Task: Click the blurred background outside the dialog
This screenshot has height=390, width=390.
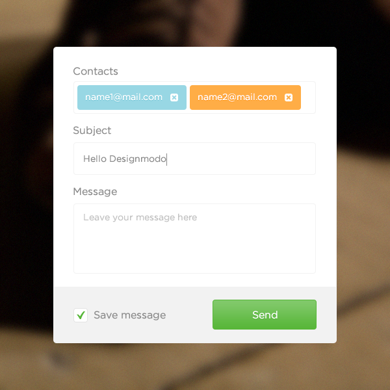Action: (25, 199)
